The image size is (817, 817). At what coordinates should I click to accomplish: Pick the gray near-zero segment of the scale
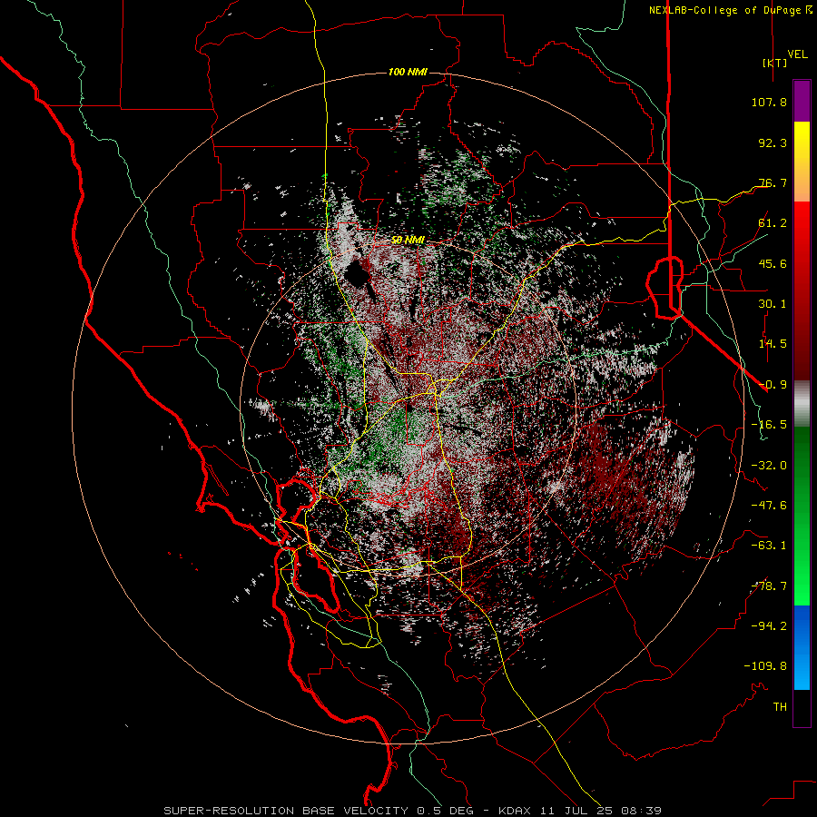click(802, 404)
